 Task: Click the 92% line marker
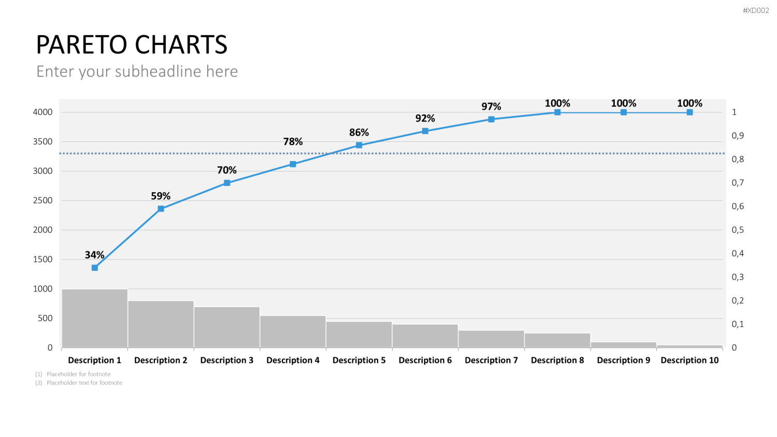click(x=425, y=131)
